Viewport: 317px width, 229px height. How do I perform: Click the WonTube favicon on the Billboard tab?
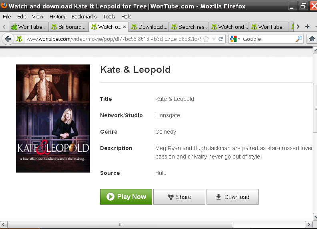[x=54, y=27]
